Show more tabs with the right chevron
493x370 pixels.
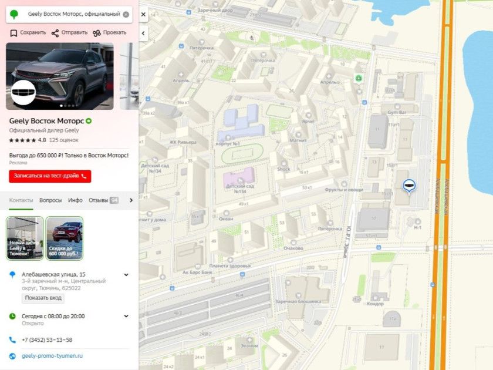131,200
